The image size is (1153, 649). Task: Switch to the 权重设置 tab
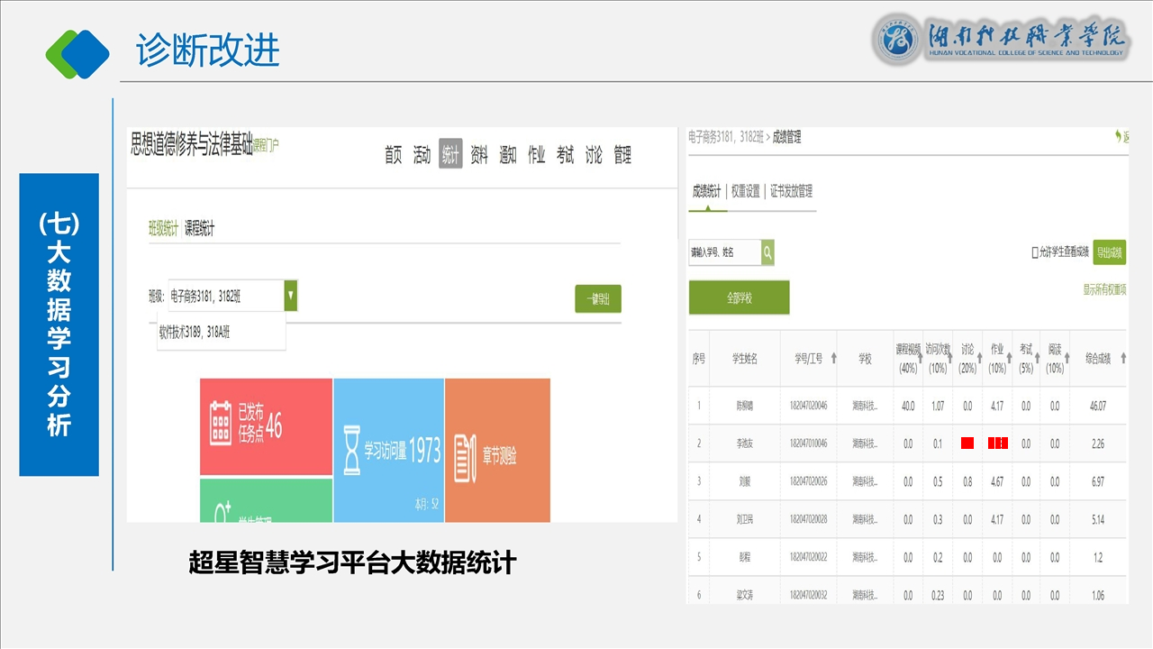tap(746, 192)
